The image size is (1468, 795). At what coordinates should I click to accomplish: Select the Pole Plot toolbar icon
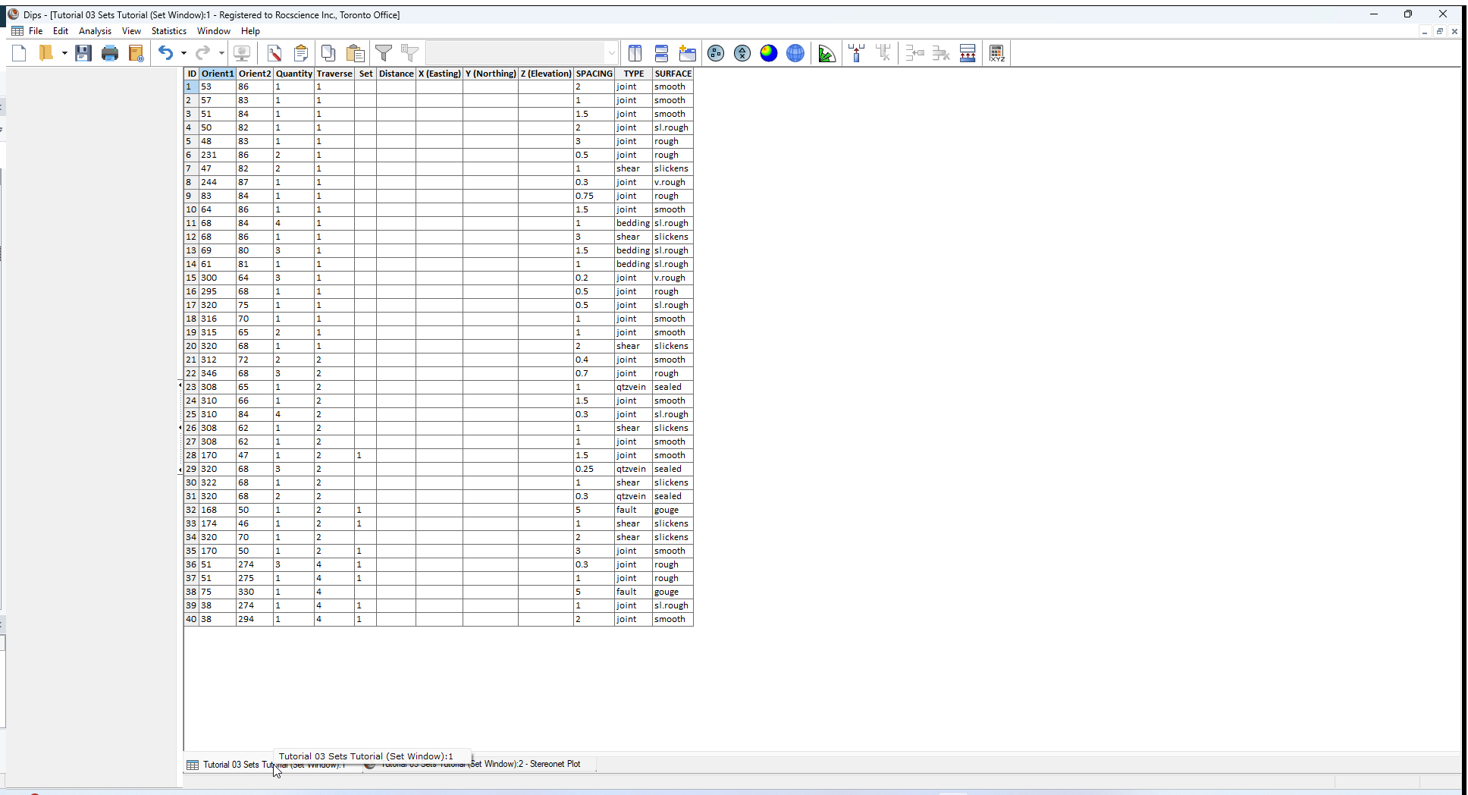[x=716, y=53]
